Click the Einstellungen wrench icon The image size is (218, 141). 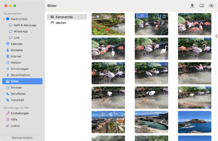(8, 113)
